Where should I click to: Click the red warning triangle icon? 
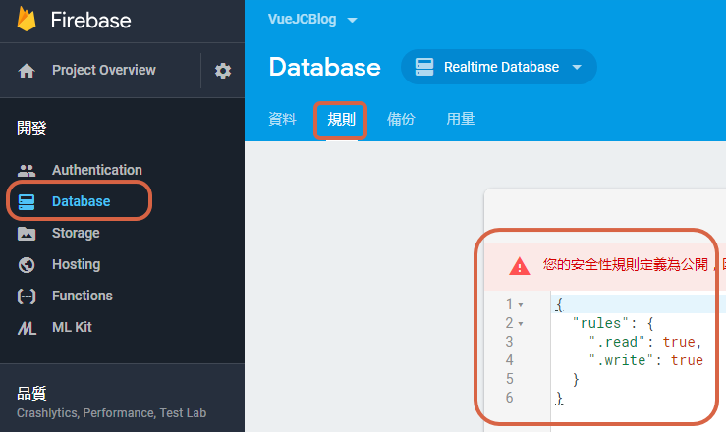[x=520, y=266]
